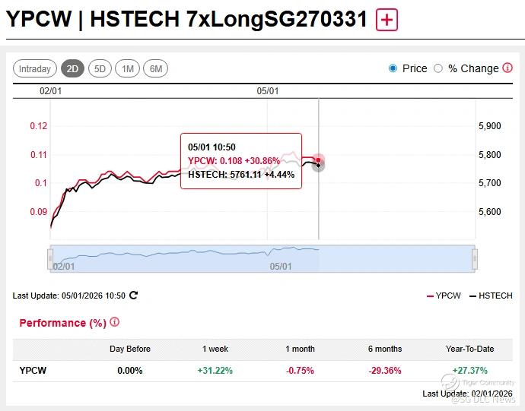Switch to Intraday chart range
The image size is (525, 411).
pos(35,68)
